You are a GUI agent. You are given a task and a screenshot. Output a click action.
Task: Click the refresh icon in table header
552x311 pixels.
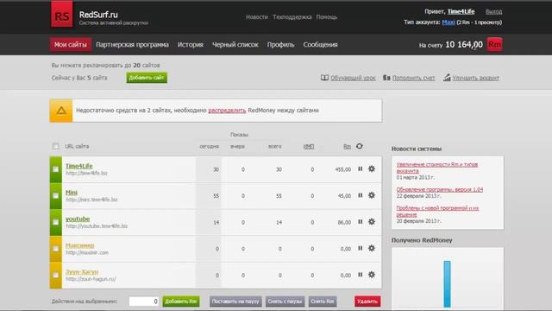(359, 146)
